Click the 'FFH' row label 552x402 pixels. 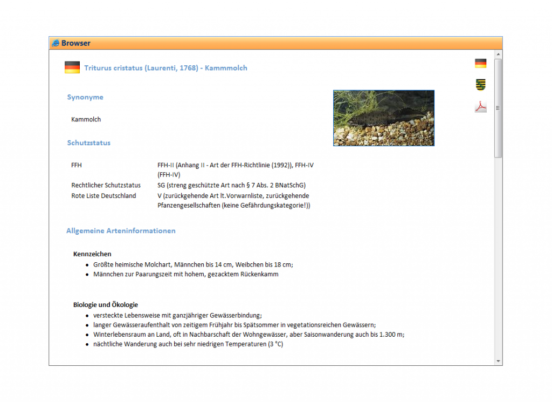(x=77, y=165)
